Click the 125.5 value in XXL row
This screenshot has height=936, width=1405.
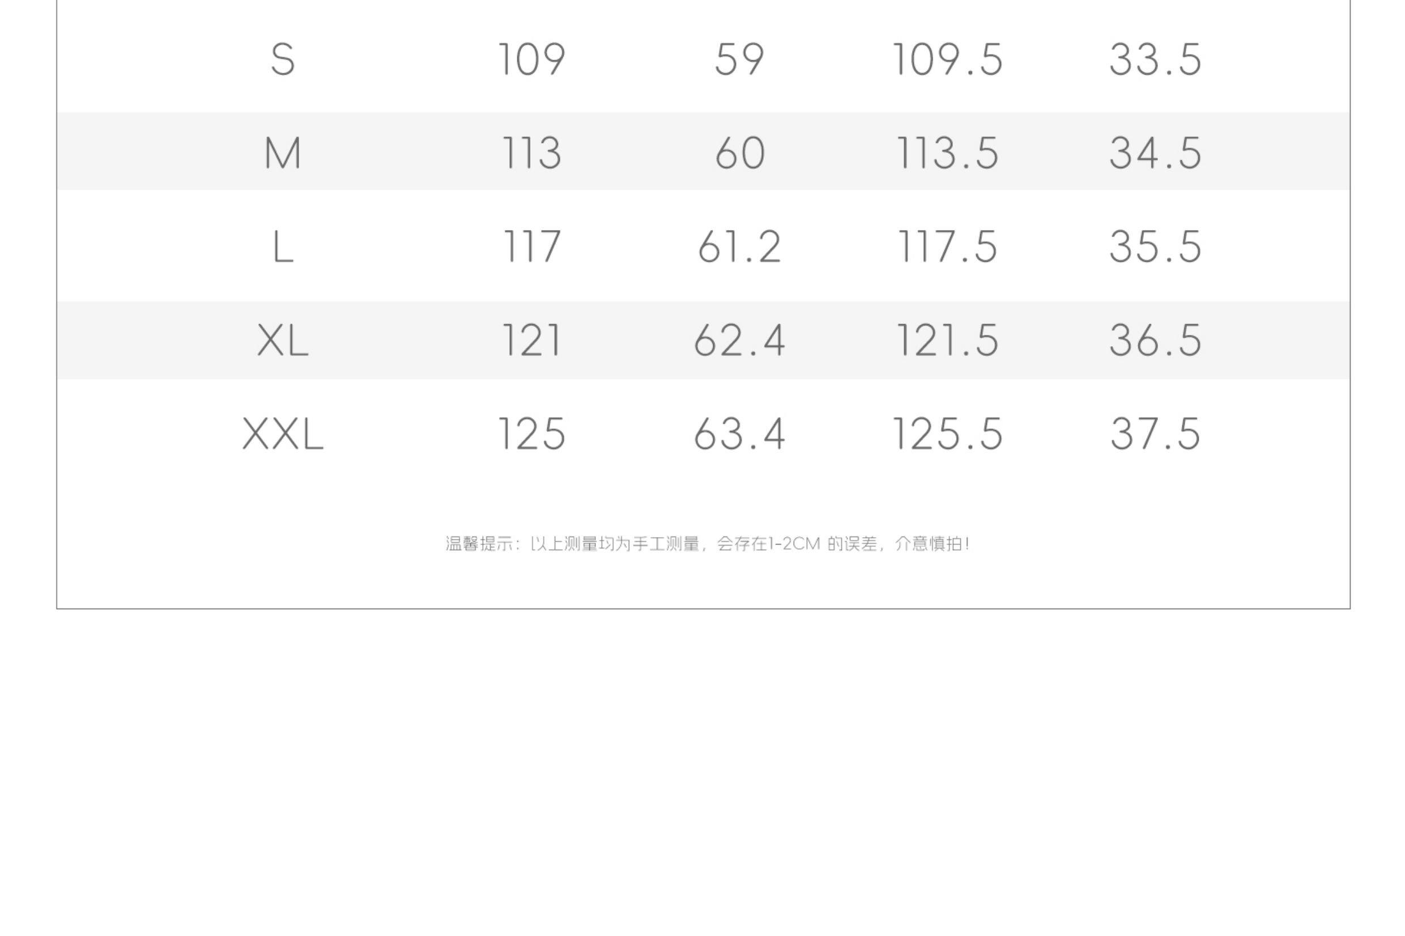947,434
